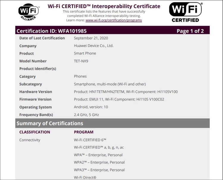The width and height of the screenshot is (223, 180).
Task: Click the Date of Last Certification label
Action: [42, 38]
